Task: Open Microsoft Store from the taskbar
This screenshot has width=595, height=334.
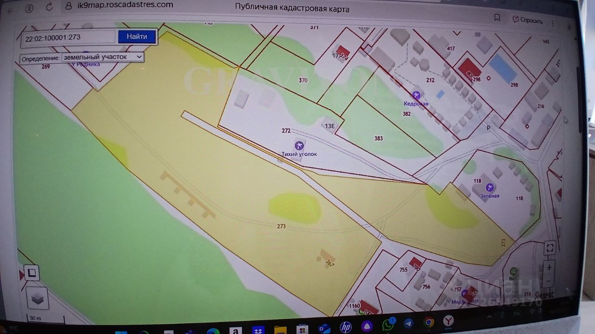Action: tap(302, 329)
